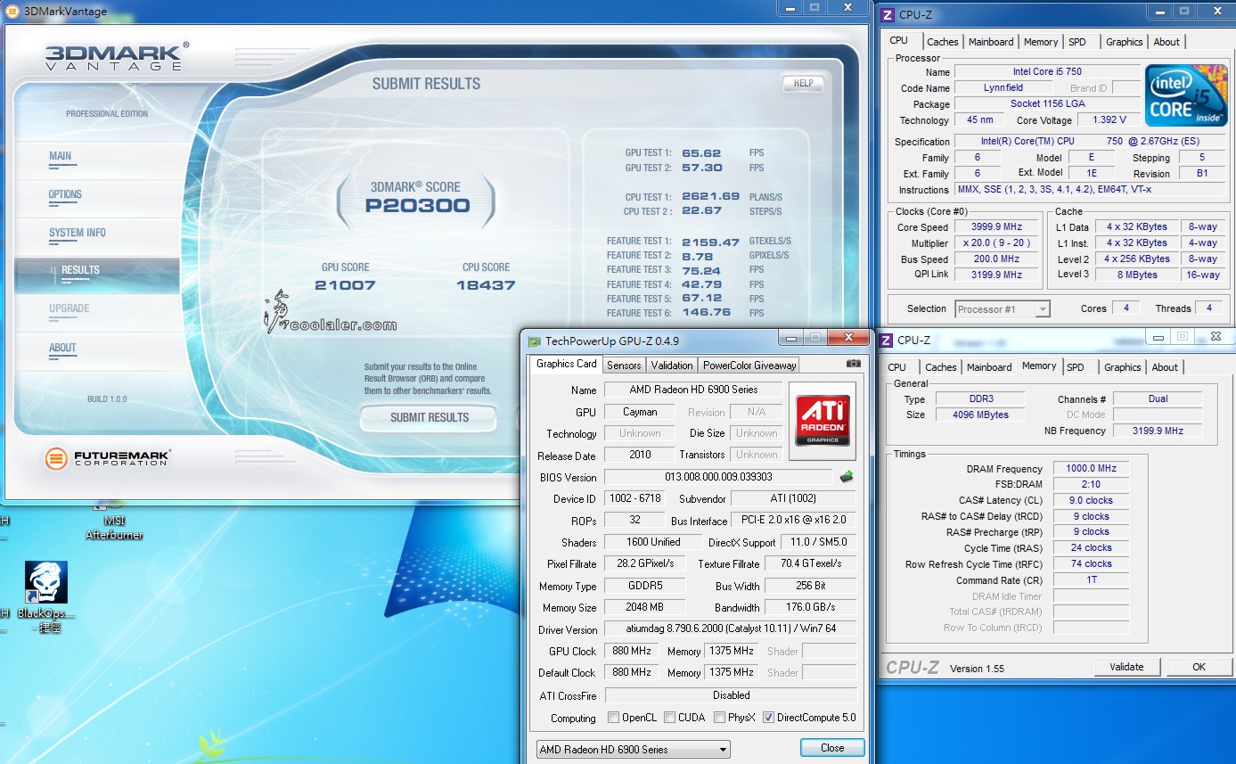Click the Core Speed value 3999.9 MHz

(997, 227)
